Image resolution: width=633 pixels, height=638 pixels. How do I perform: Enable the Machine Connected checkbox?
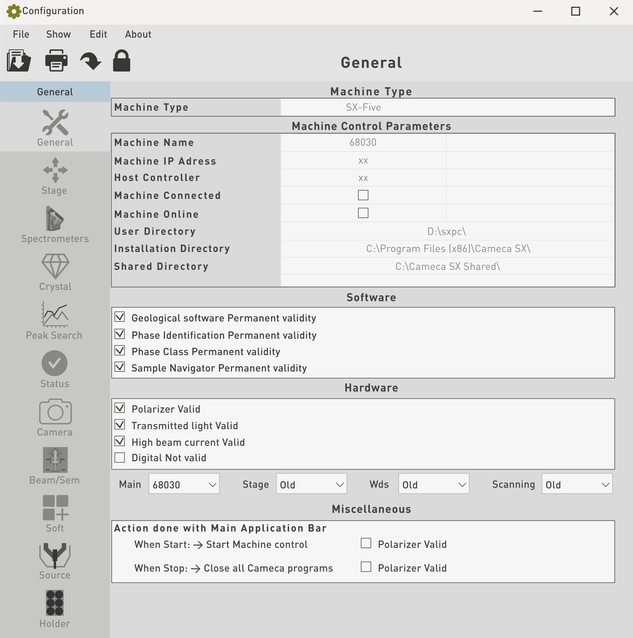click(x=363, y=195)
